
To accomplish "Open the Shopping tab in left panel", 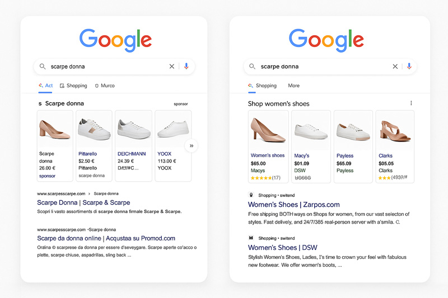I will tap(73, 86).
